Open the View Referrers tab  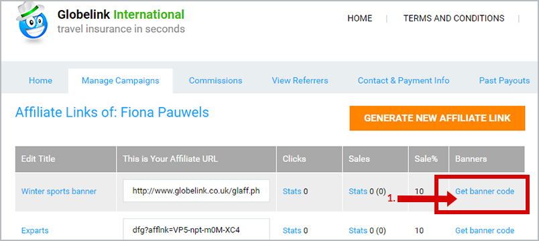click(300, 81)
